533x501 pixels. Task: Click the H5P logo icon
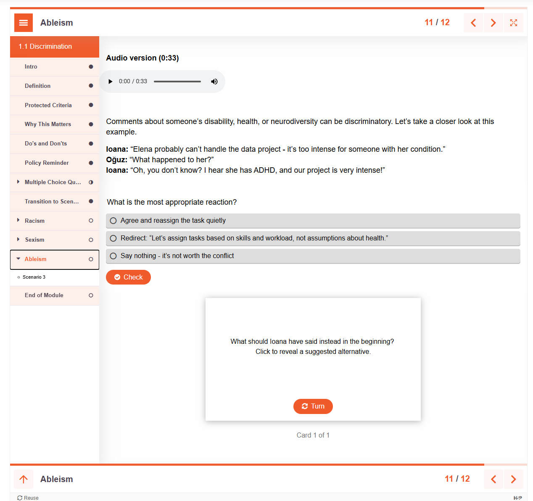518,498
